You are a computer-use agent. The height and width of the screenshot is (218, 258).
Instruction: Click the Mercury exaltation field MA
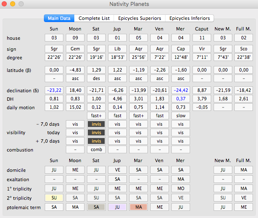181,179
